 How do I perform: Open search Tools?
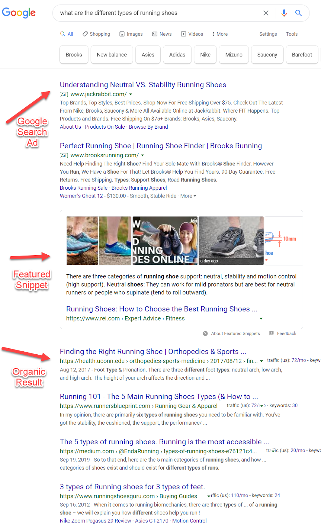click(x=291, y=34)
